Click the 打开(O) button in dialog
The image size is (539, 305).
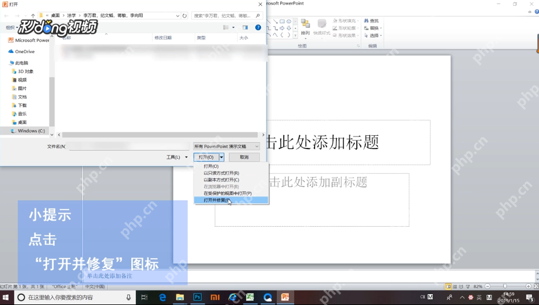[206, 157]
